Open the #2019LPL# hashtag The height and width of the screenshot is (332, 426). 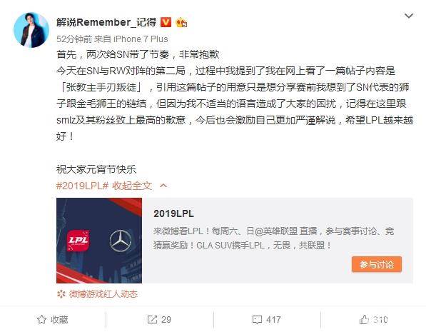click(82, 186)
